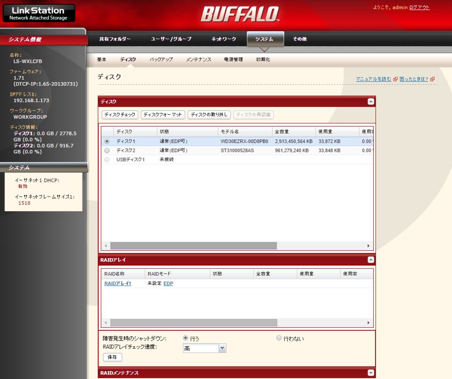Expand the RAIDメンテナンス panel
Screen dimensions: 452x379
click(x=371, y=373)
